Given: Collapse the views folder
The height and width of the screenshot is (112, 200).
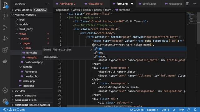Looking at the screenshot, I should [32, 34].
